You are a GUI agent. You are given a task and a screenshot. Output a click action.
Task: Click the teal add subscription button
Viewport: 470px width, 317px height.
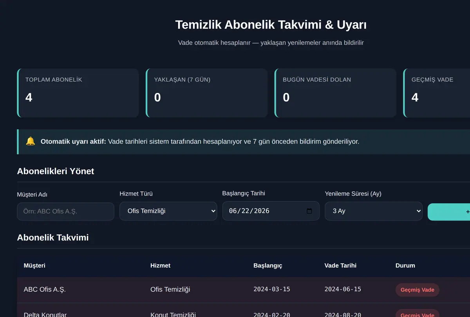[449, 212]
